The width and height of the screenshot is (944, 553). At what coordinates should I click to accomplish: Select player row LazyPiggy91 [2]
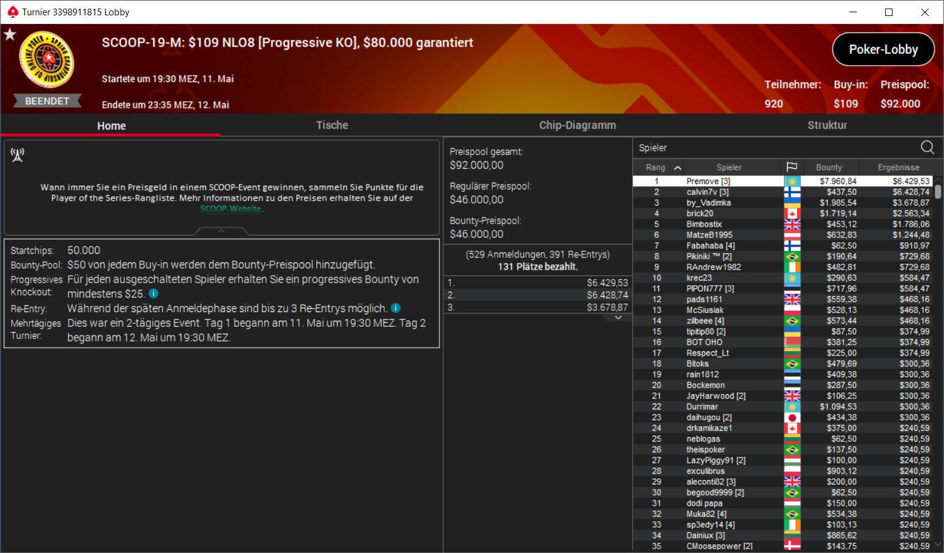pos(782,460)
